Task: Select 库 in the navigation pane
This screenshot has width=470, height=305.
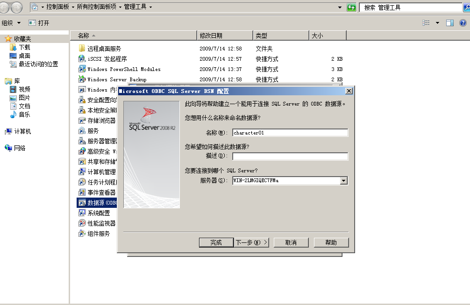Action: (x=17, y=81)
